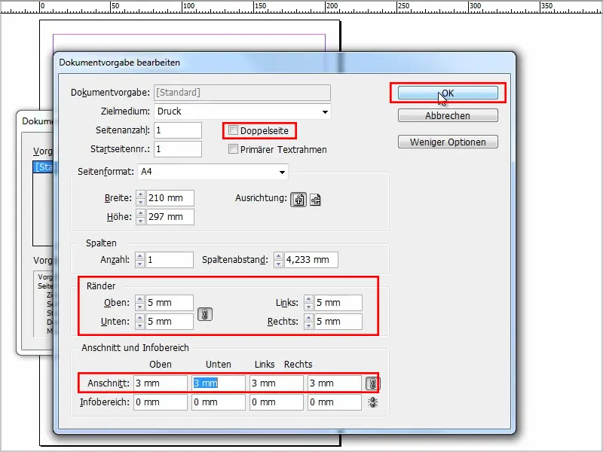Image resolution: width=603 pixels, height=452 pixels.
Task: Decrease the Höhe value with down arrow
Action: (x=140, y=221)
